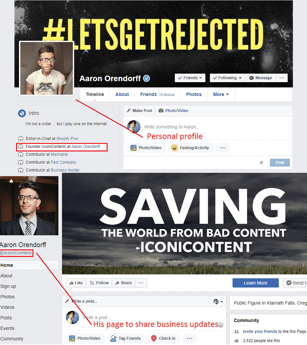Image resolution: width=307 pixels, height=345 pixels.
Task: Expand the More dropdown tab
Action: (x=221, y=95)
